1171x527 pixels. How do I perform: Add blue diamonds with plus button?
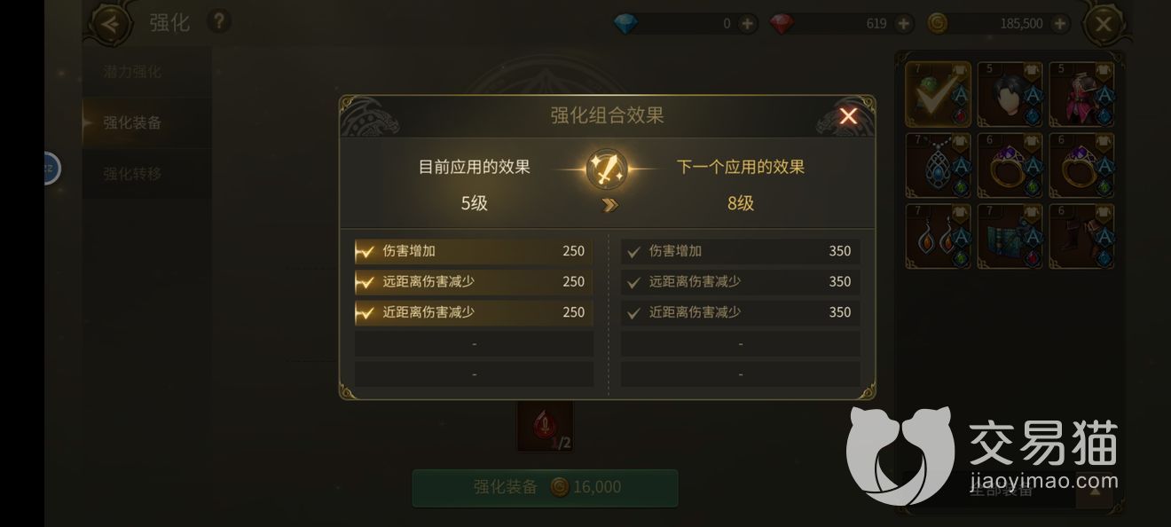tap(748, 24)
